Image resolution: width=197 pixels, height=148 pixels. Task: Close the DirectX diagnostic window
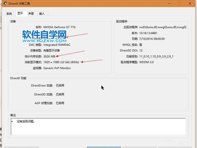click(x=190, y=3)
